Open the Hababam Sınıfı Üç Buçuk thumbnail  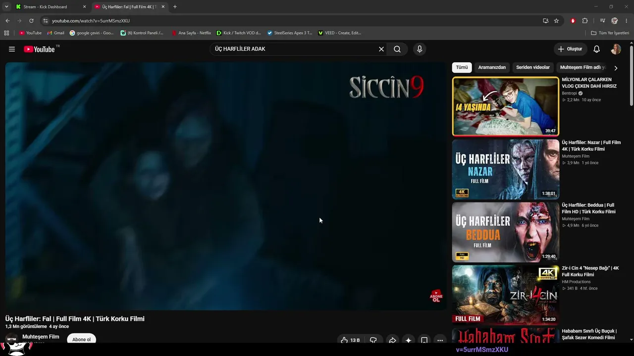pyautogui.click(x=506, y=335)
